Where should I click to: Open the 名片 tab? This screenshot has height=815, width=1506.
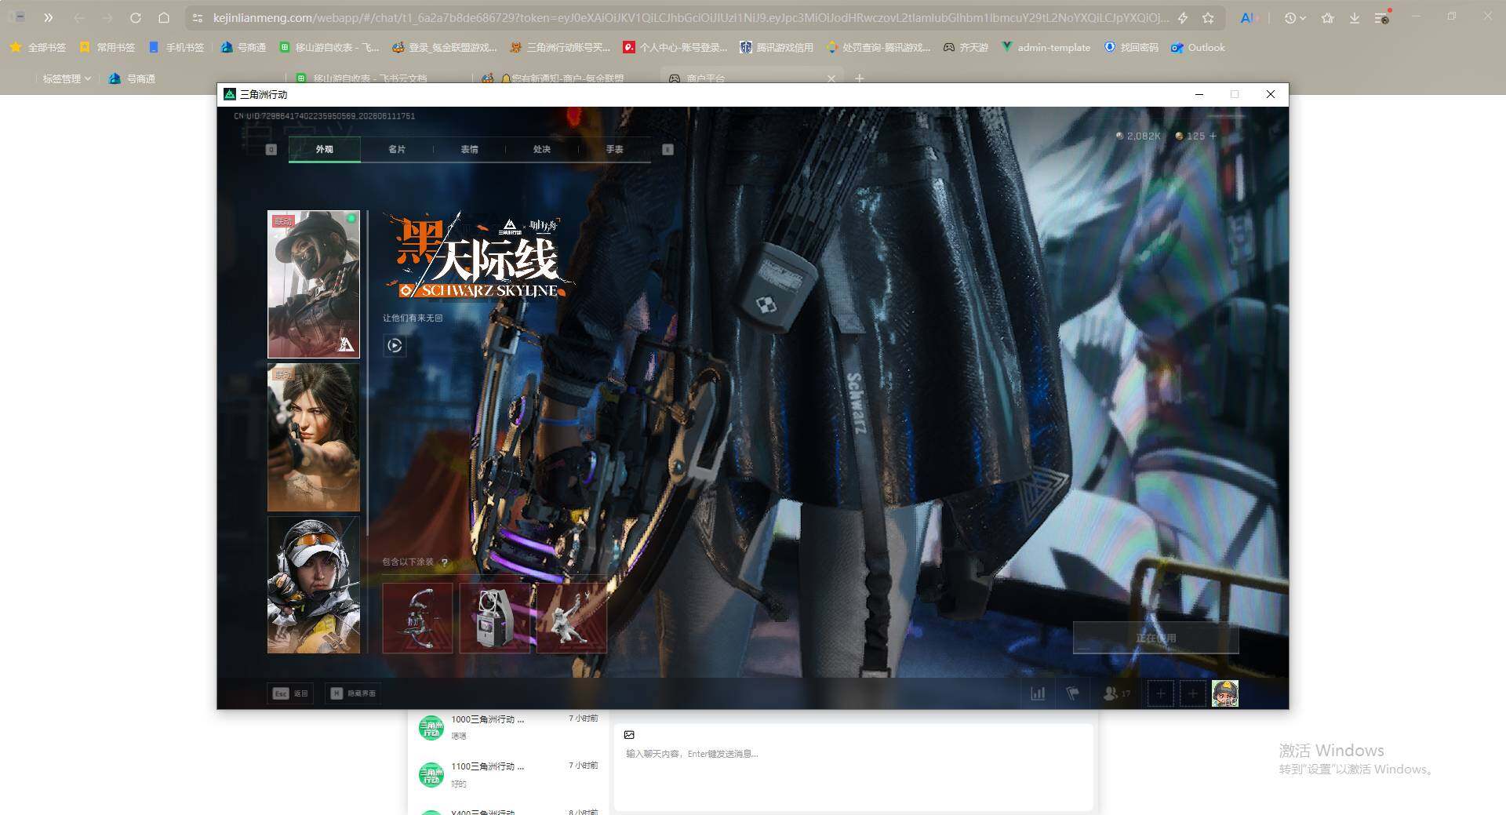click(x=397, y=149)
